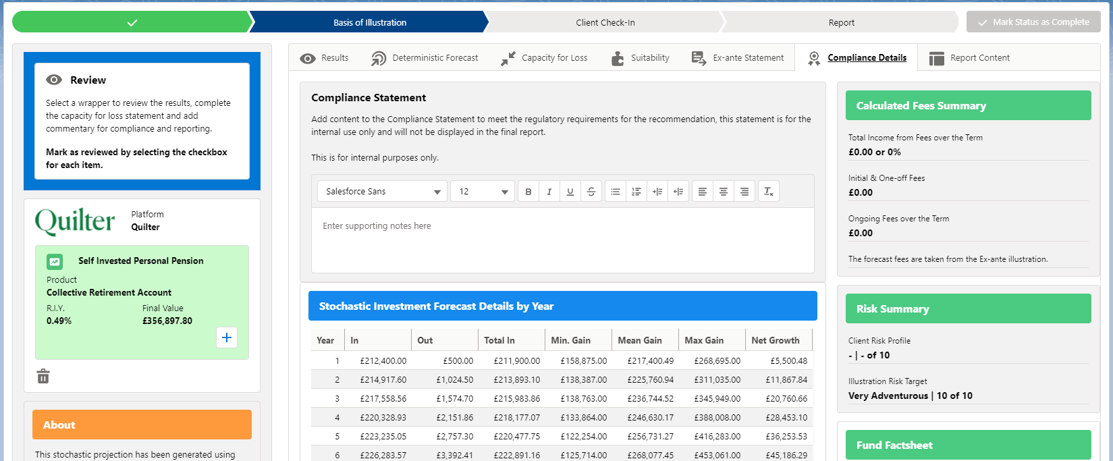The height and width of the screenshot is (461, 1113).
Task: Click Mark Status as Complete button
Action: (1033, 22)
